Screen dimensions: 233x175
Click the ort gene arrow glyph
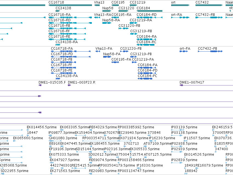coord(180,5)
